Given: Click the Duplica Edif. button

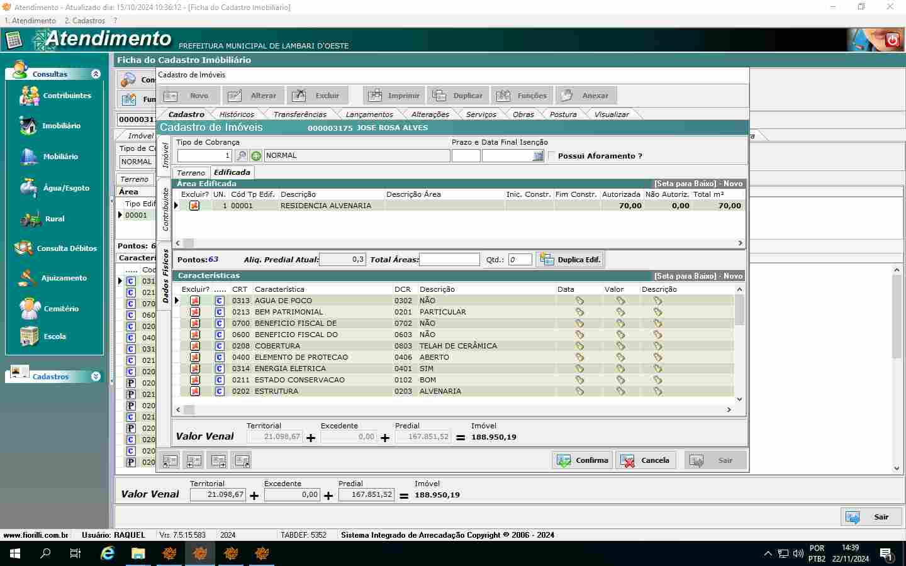Looking at the screenshot, I should pos(571,260).
